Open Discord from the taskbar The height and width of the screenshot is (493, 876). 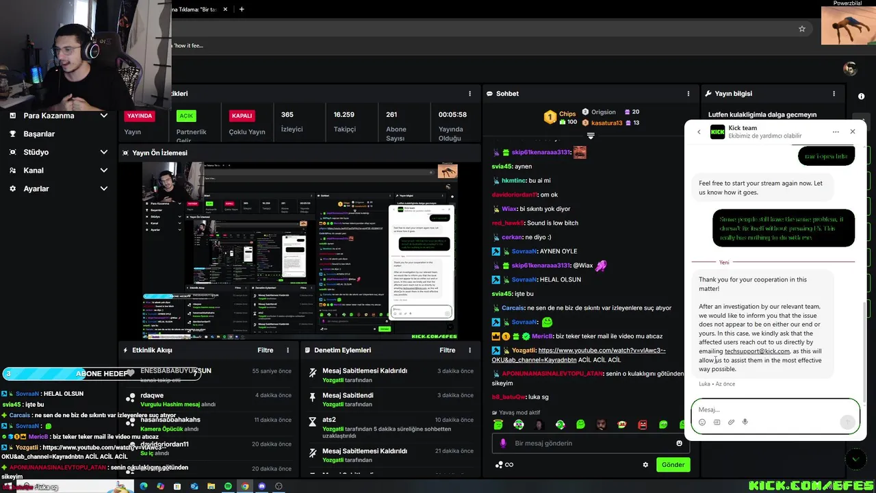coord(261,486)
